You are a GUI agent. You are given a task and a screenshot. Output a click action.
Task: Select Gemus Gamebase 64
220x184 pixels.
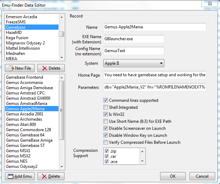click(32, 135)
